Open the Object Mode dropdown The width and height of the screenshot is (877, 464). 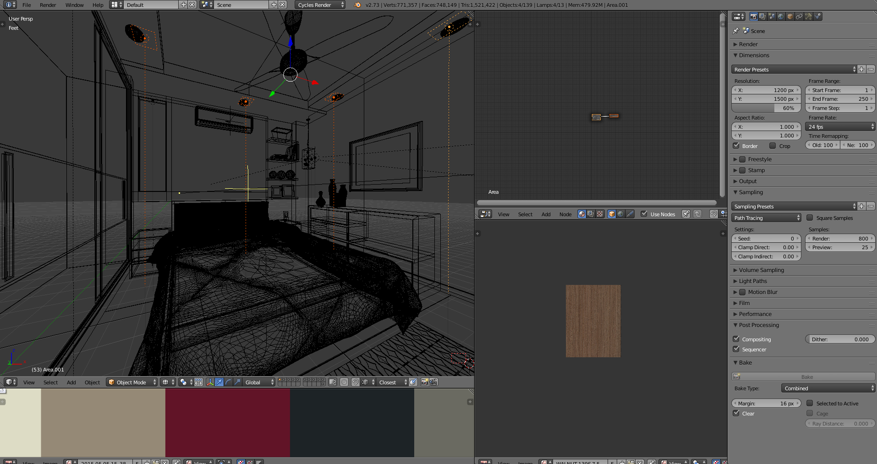pyautogui.click(x=132, y=382)
